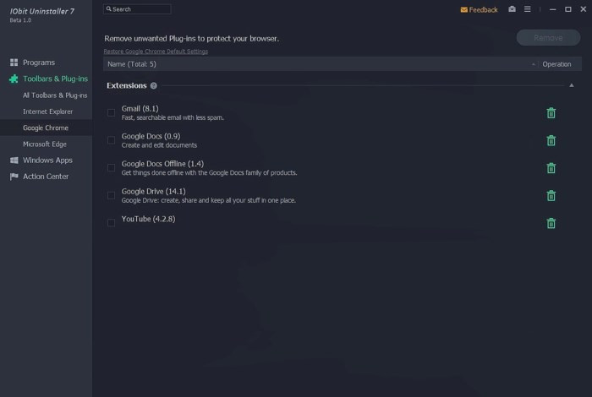Open the hamburger options menu

(528, 9)
